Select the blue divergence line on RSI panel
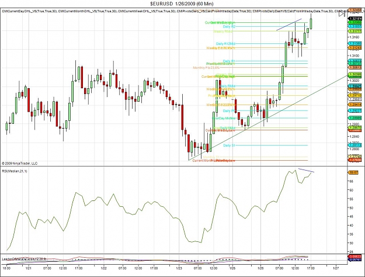This screenshot has height=277, width=365. [306, 170]
